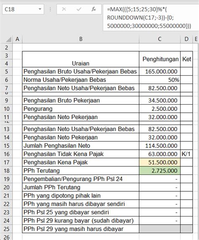Click the Cancel (X) formula icon
The height and width of the screenshot is (240, 199).
[x=64, y=9]
